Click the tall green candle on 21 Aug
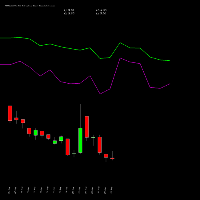The width and height of the screenshot is (200, 200). tap(80, 140)
